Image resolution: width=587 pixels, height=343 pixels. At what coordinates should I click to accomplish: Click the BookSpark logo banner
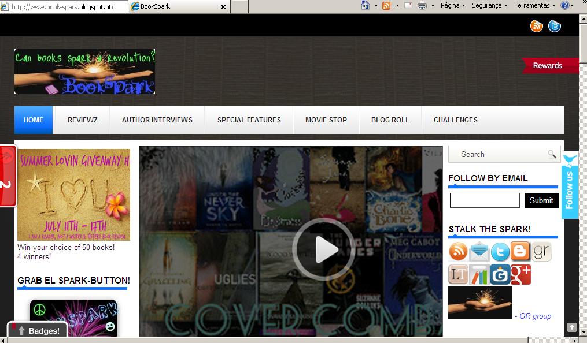tap(84, 72)
